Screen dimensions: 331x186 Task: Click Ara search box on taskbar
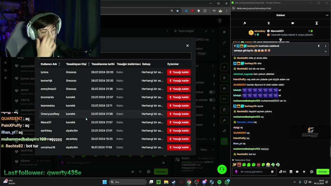(128, 182)
